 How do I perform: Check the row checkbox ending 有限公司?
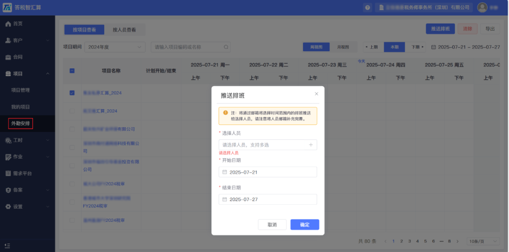72,129
